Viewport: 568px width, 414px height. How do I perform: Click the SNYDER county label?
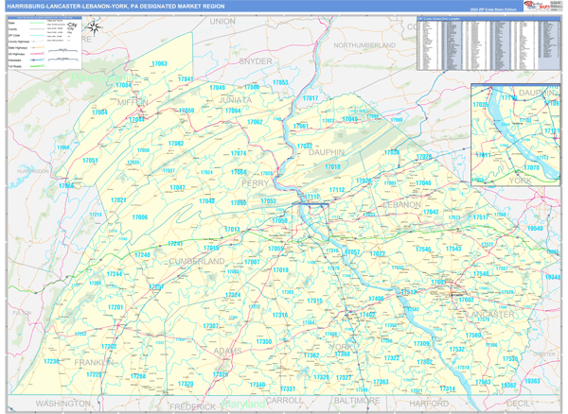pos(256,61)
